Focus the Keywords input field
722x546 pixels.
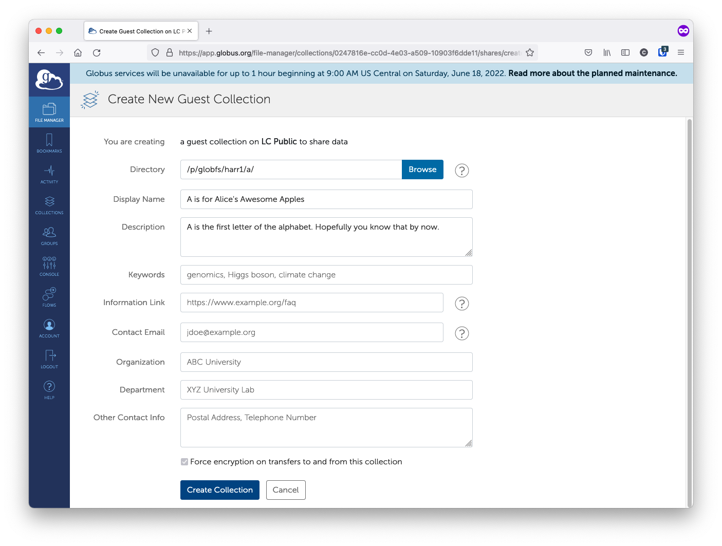[326, 275]
